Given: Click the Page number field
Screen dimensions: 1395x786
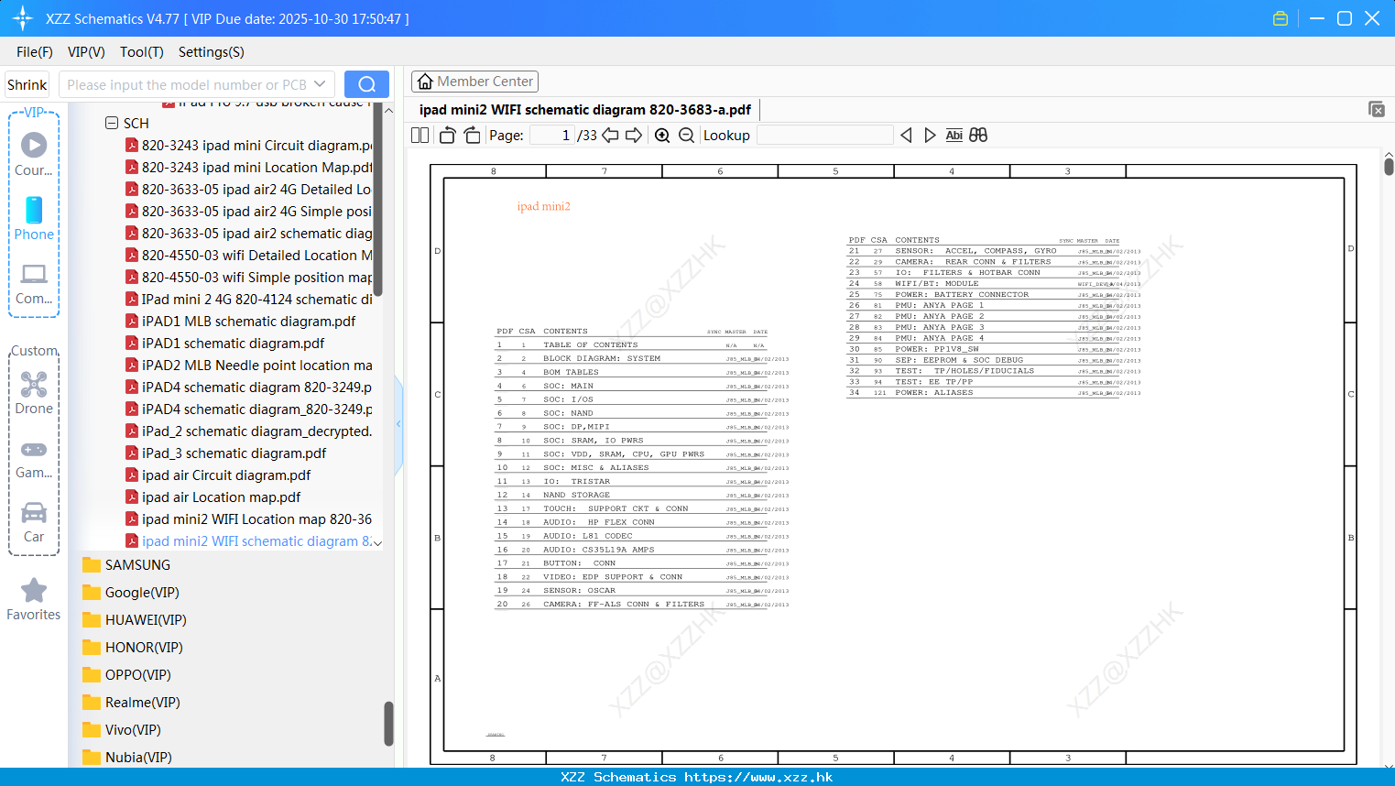Looking at the screenshot, I should pos(552,136).
